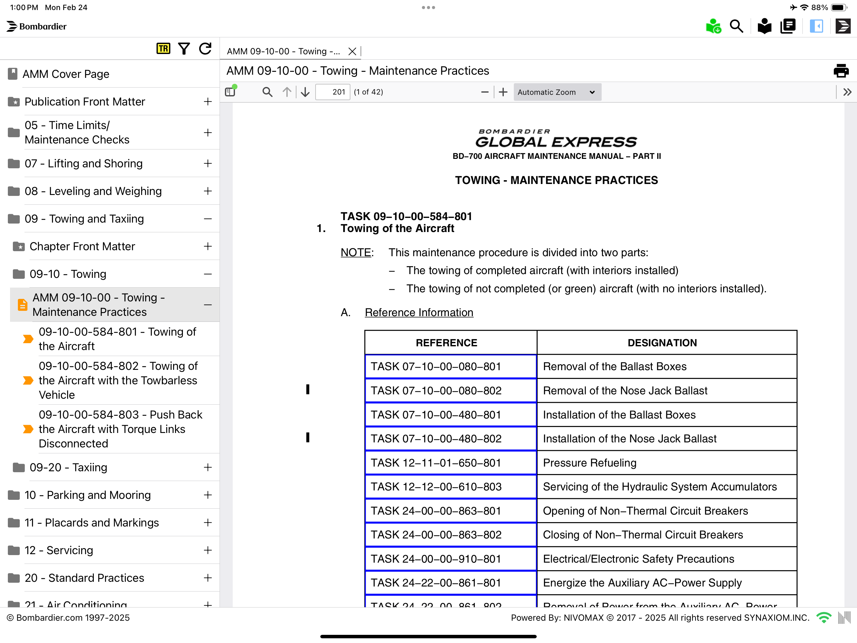Open the filter funnel icon
The width and height of the screenshot is (857, 643).
[184, 48]
